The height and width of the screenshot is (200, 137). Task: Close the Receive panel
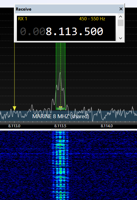click(x=121, y=9)
